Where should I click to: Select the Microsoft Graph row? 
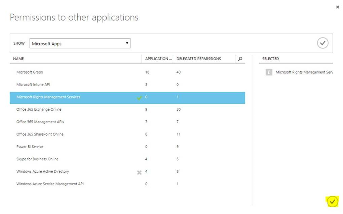click(127, 72)
